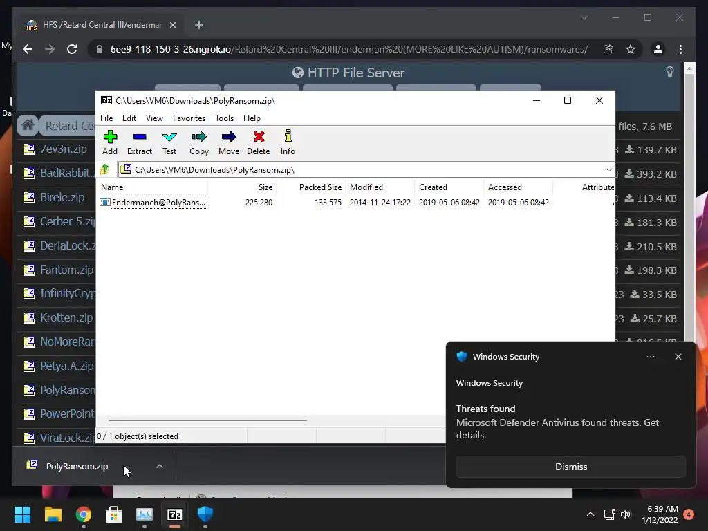
Task: Sort by the Modified column header
Action: point(380,187)
